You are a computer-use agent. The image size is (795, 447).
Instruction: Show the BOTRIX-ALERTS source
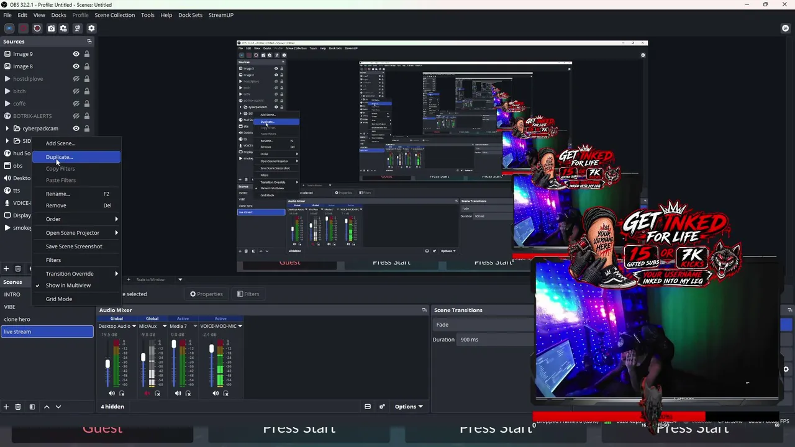(x=76, y=116)
